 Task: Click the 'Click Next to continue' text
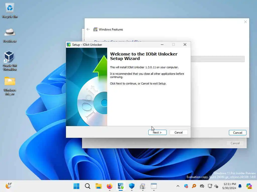(138, 83)
